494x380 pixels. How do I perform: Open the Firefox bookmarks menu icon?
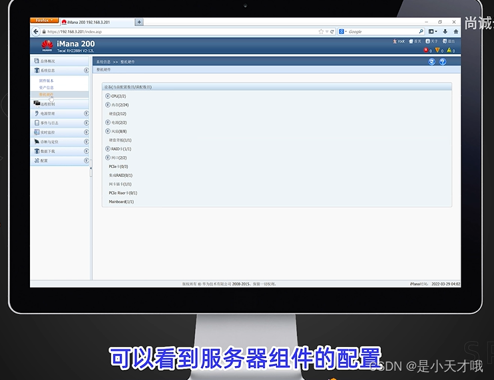[432, 31]
